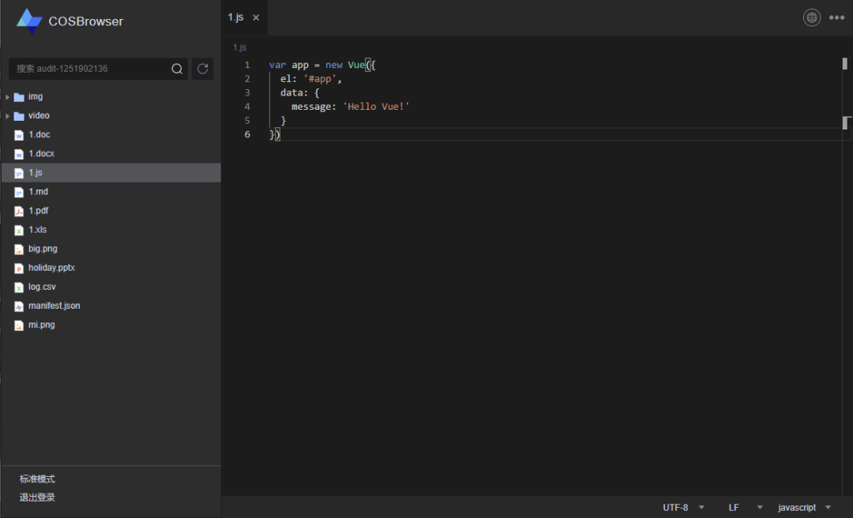Screen dimensions: 853x518
Task: Click the Word icon of 1.docx
Action: click(x=19, y=154)
